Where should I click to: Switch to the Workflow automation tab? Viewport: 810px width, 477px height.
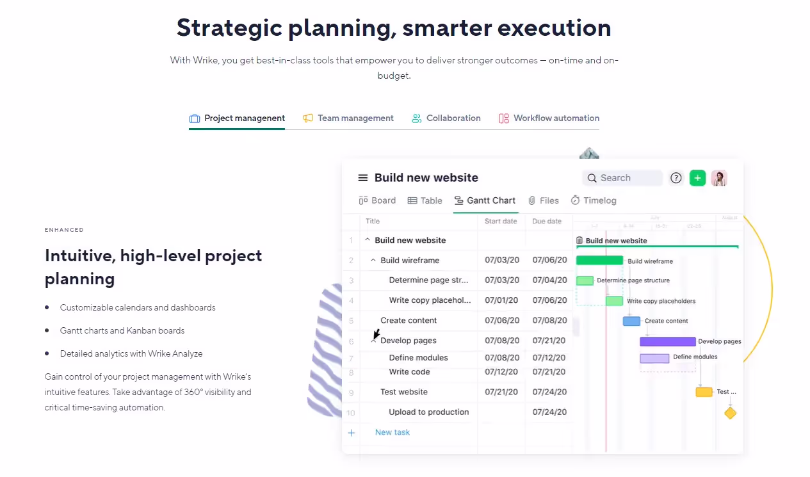(x=549, y=118)
